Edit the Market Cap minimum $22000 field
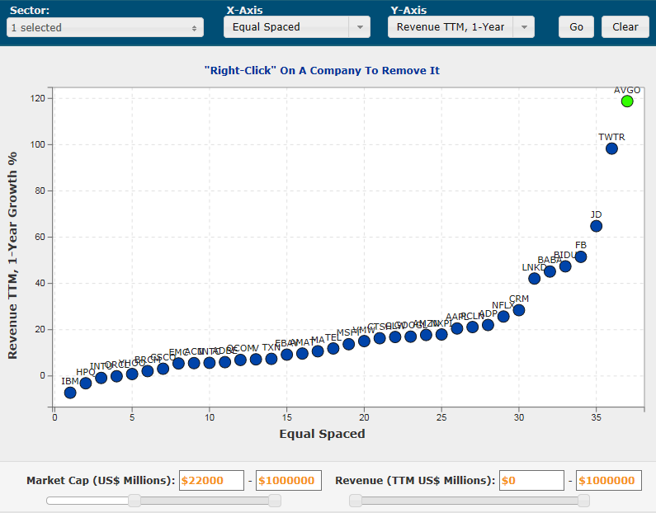656x513 pixels. (211, 480)
